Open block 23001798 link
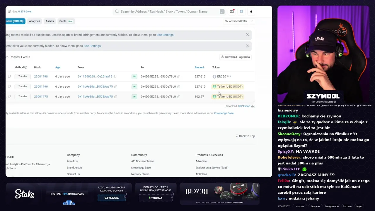Screen dimensions: 375x211 41,76
